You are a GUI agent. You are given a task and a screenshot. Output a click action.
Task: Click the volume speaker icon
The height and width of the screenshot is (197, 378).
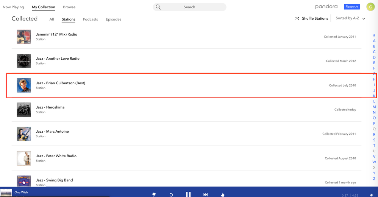[371, 195]
